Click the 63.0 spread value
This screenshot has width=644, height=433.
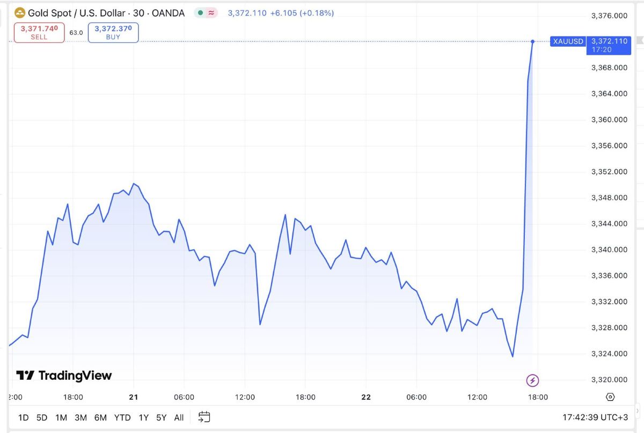76,33
